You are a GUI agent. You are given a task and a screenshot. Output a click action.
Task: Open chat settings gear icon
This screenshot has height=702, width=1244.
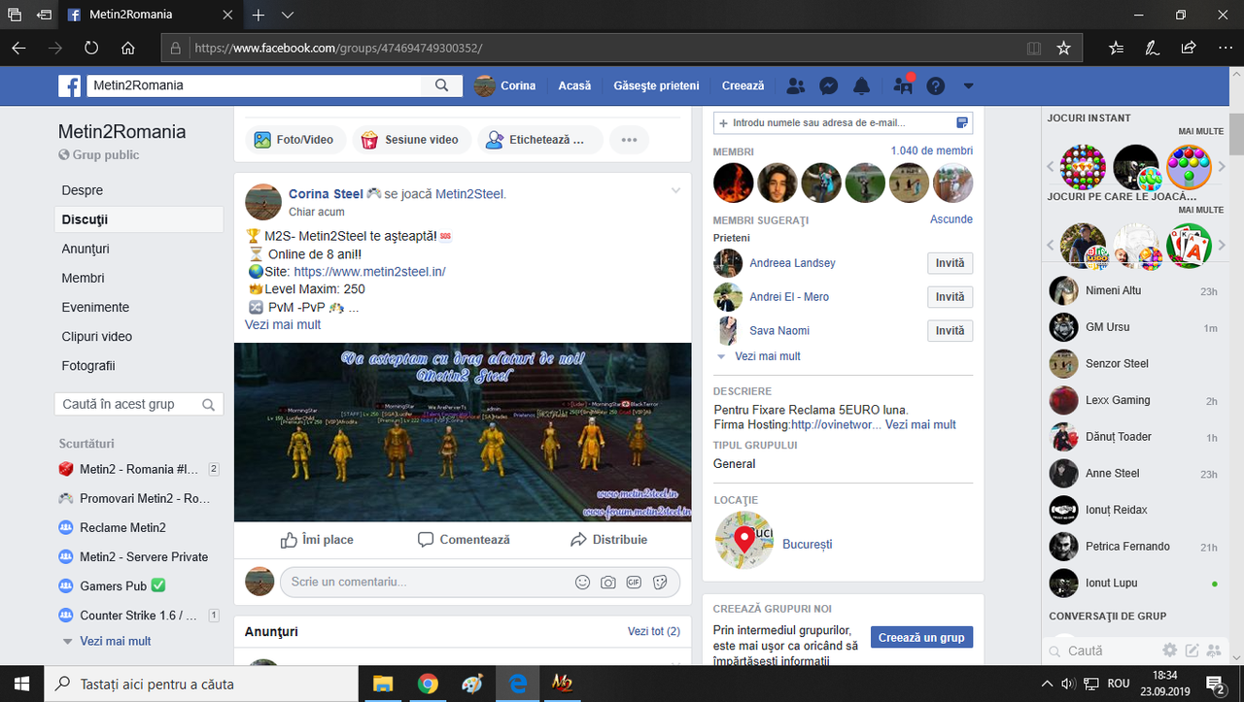click(1170, 650)
